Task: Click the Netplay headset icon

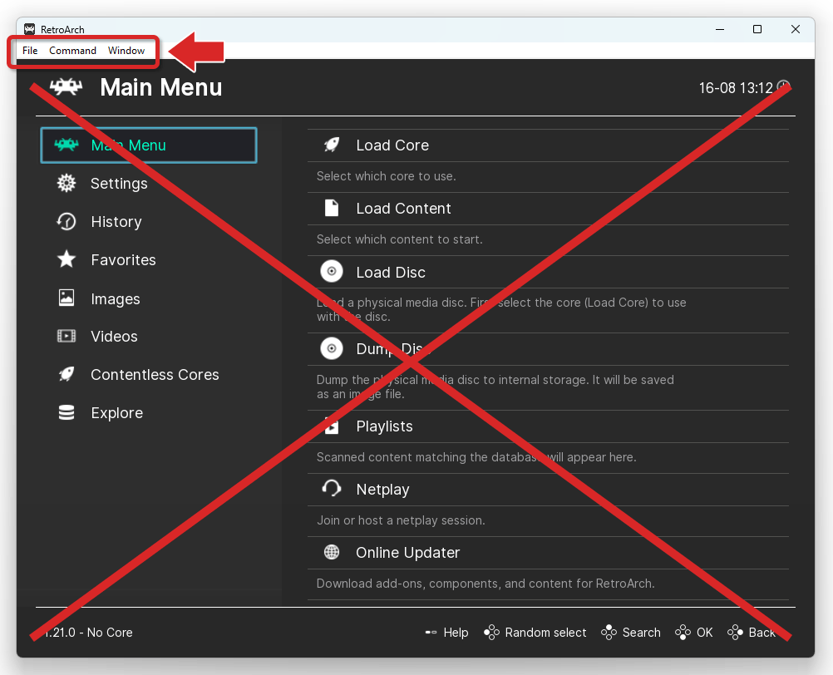Action: 332,489
